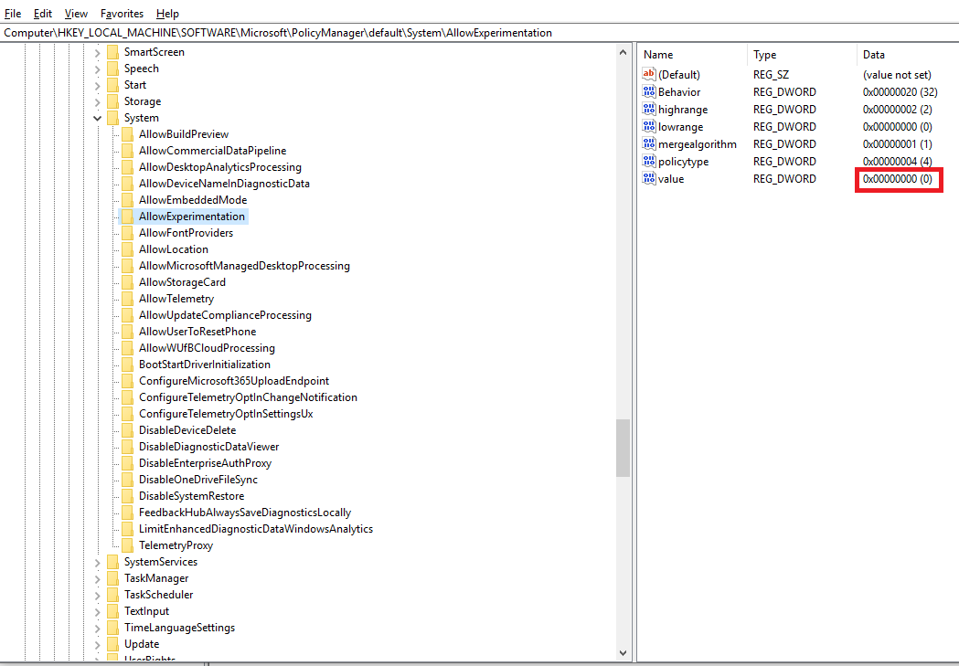The width and height of the screenshot is (959, 666).
Task: Click the DisableSystemRestore folder icon
Action: click(x=127, y=496)
